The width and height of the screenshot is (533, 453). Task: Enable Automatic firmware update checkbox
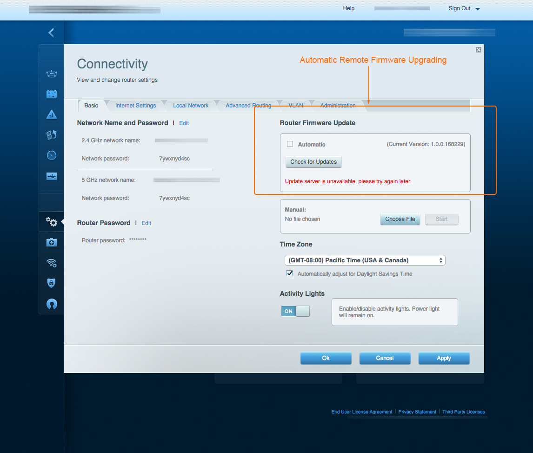(290, 144)
